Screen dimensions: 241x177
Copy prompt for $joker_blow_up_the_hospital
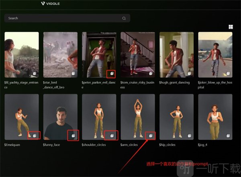pyautogui.click(x=228, y=74)
